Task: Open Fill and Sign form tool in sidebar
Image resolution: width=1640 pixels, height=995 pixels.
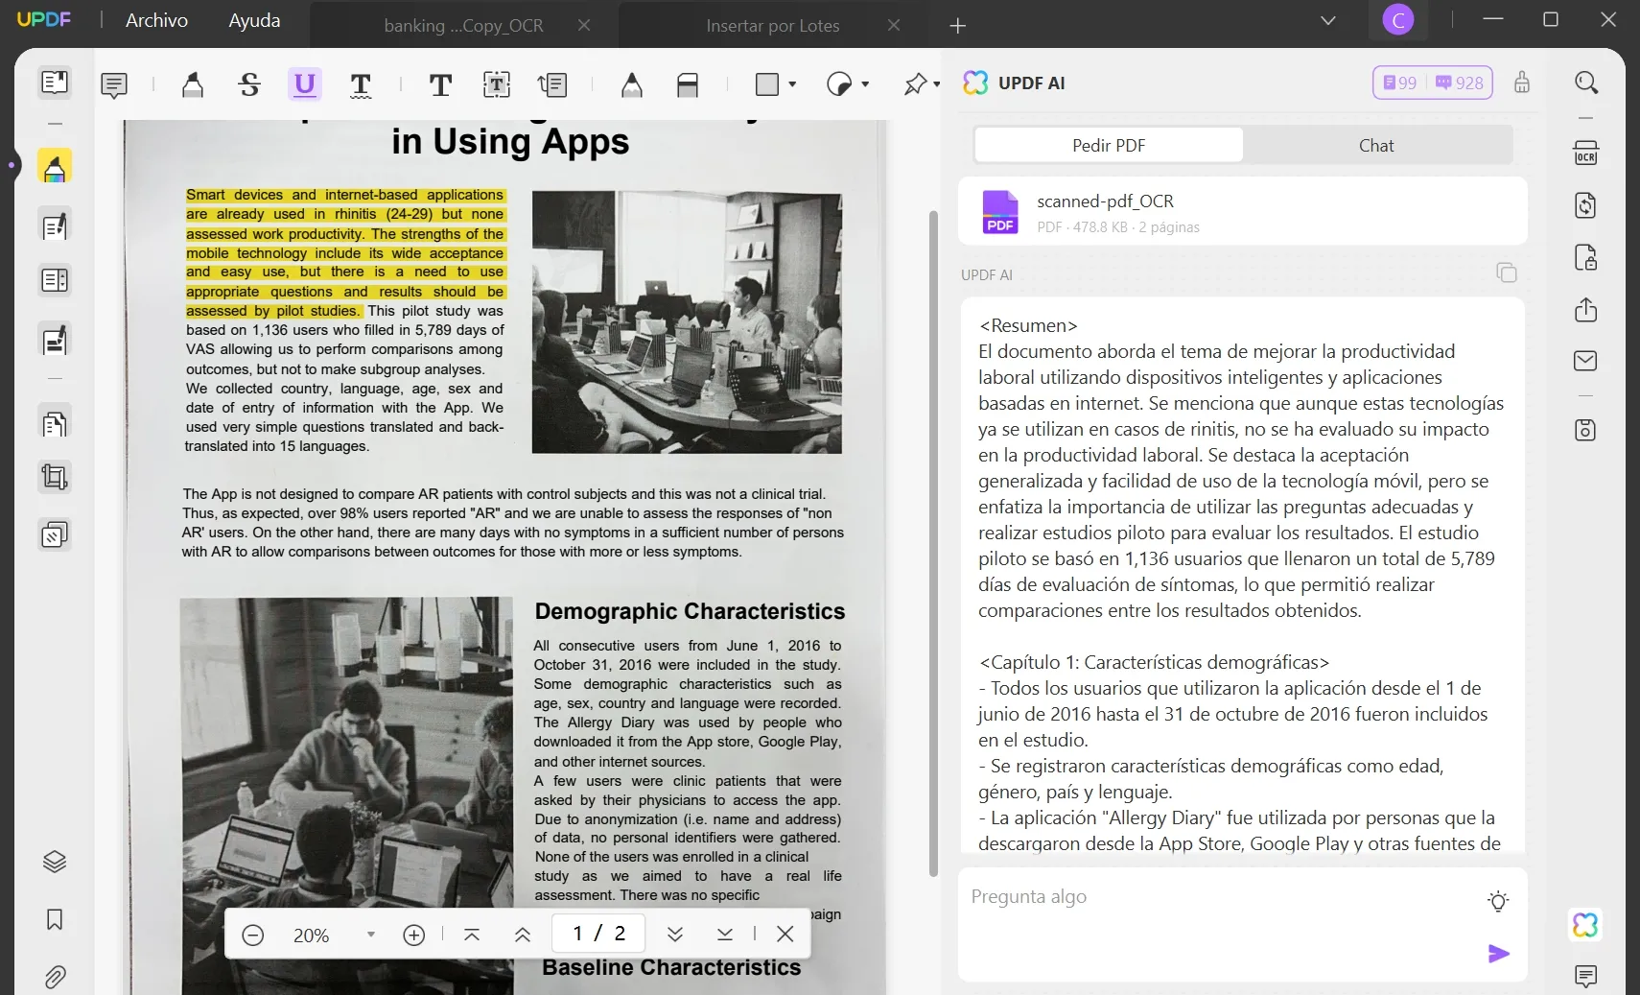Action: point(55,340)
